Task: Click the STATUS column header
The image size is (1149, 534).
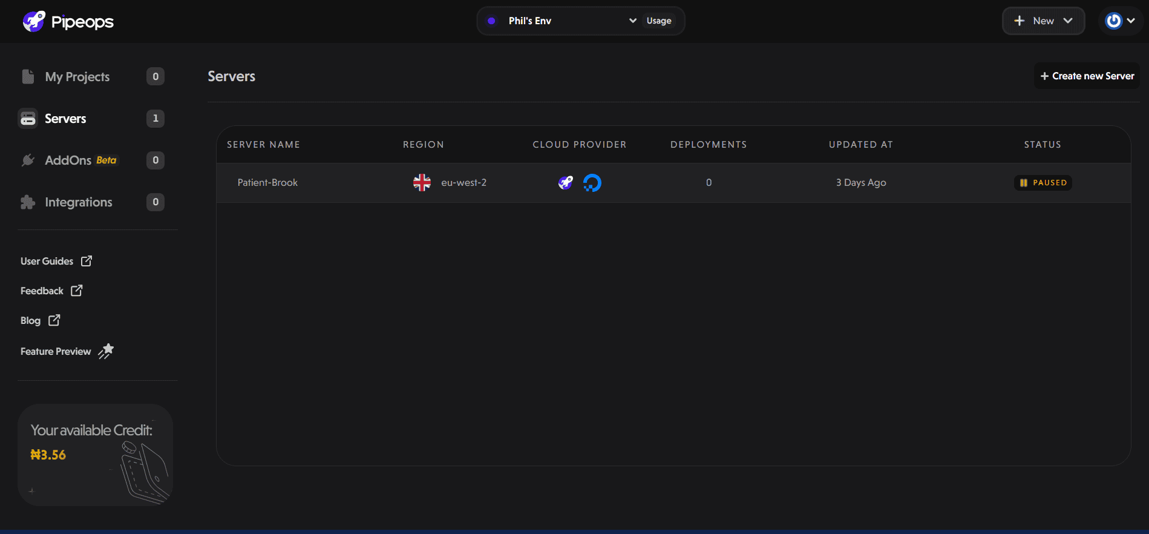Action: tap(1043, 144)
